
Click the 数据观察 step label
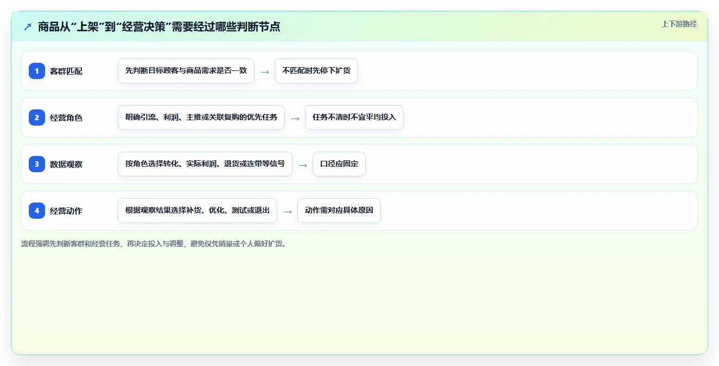click(66, 164)
